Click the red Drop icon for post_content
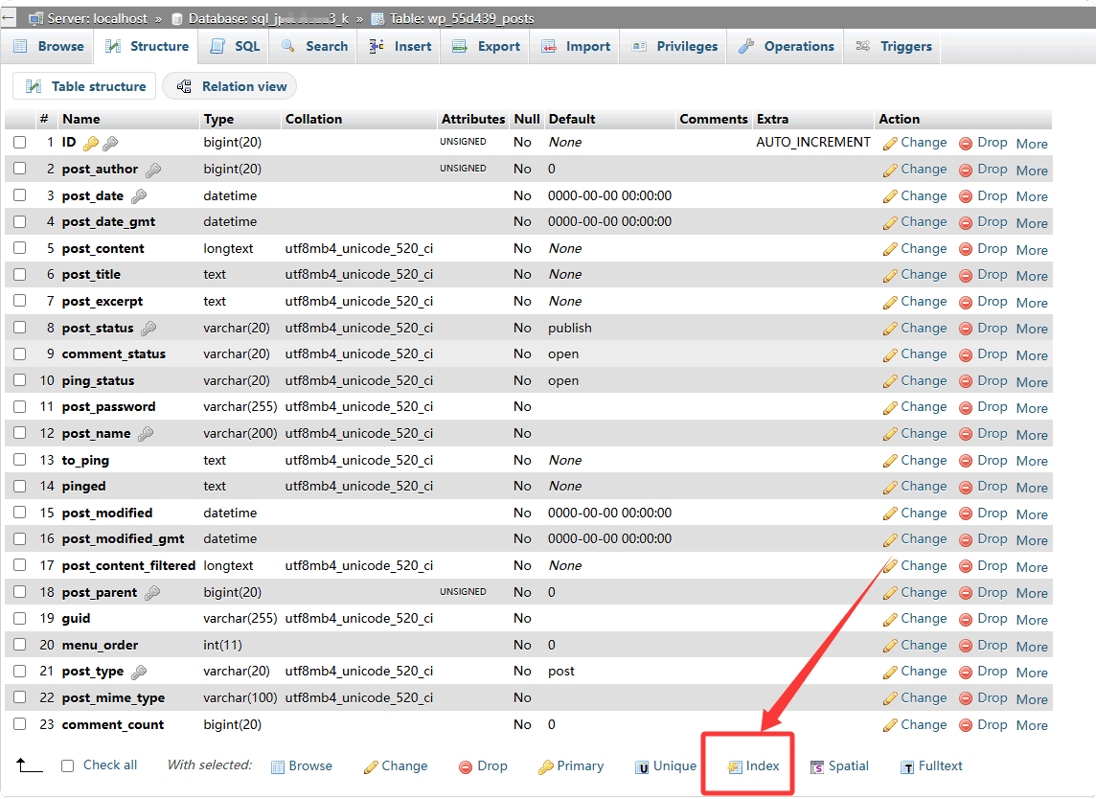The image size is (1096, 799). point(966,249)
